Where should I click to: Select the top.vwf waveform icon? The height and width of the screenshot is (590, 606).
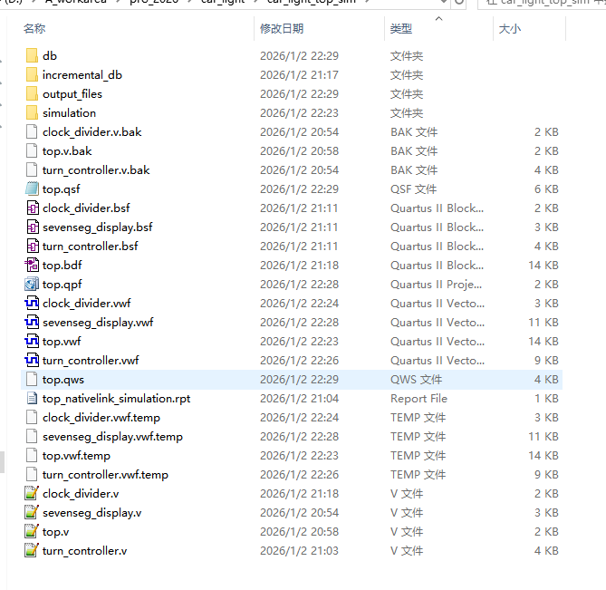point(32,341)
